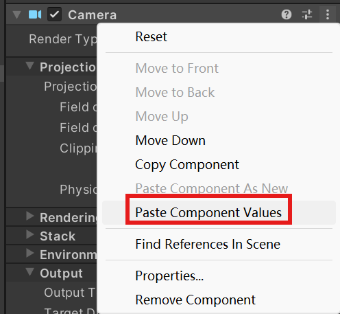Viewport: 340px width, 314px height.
Task: Disable the Camera component checkbox
Action: click(x=54, y=14)
